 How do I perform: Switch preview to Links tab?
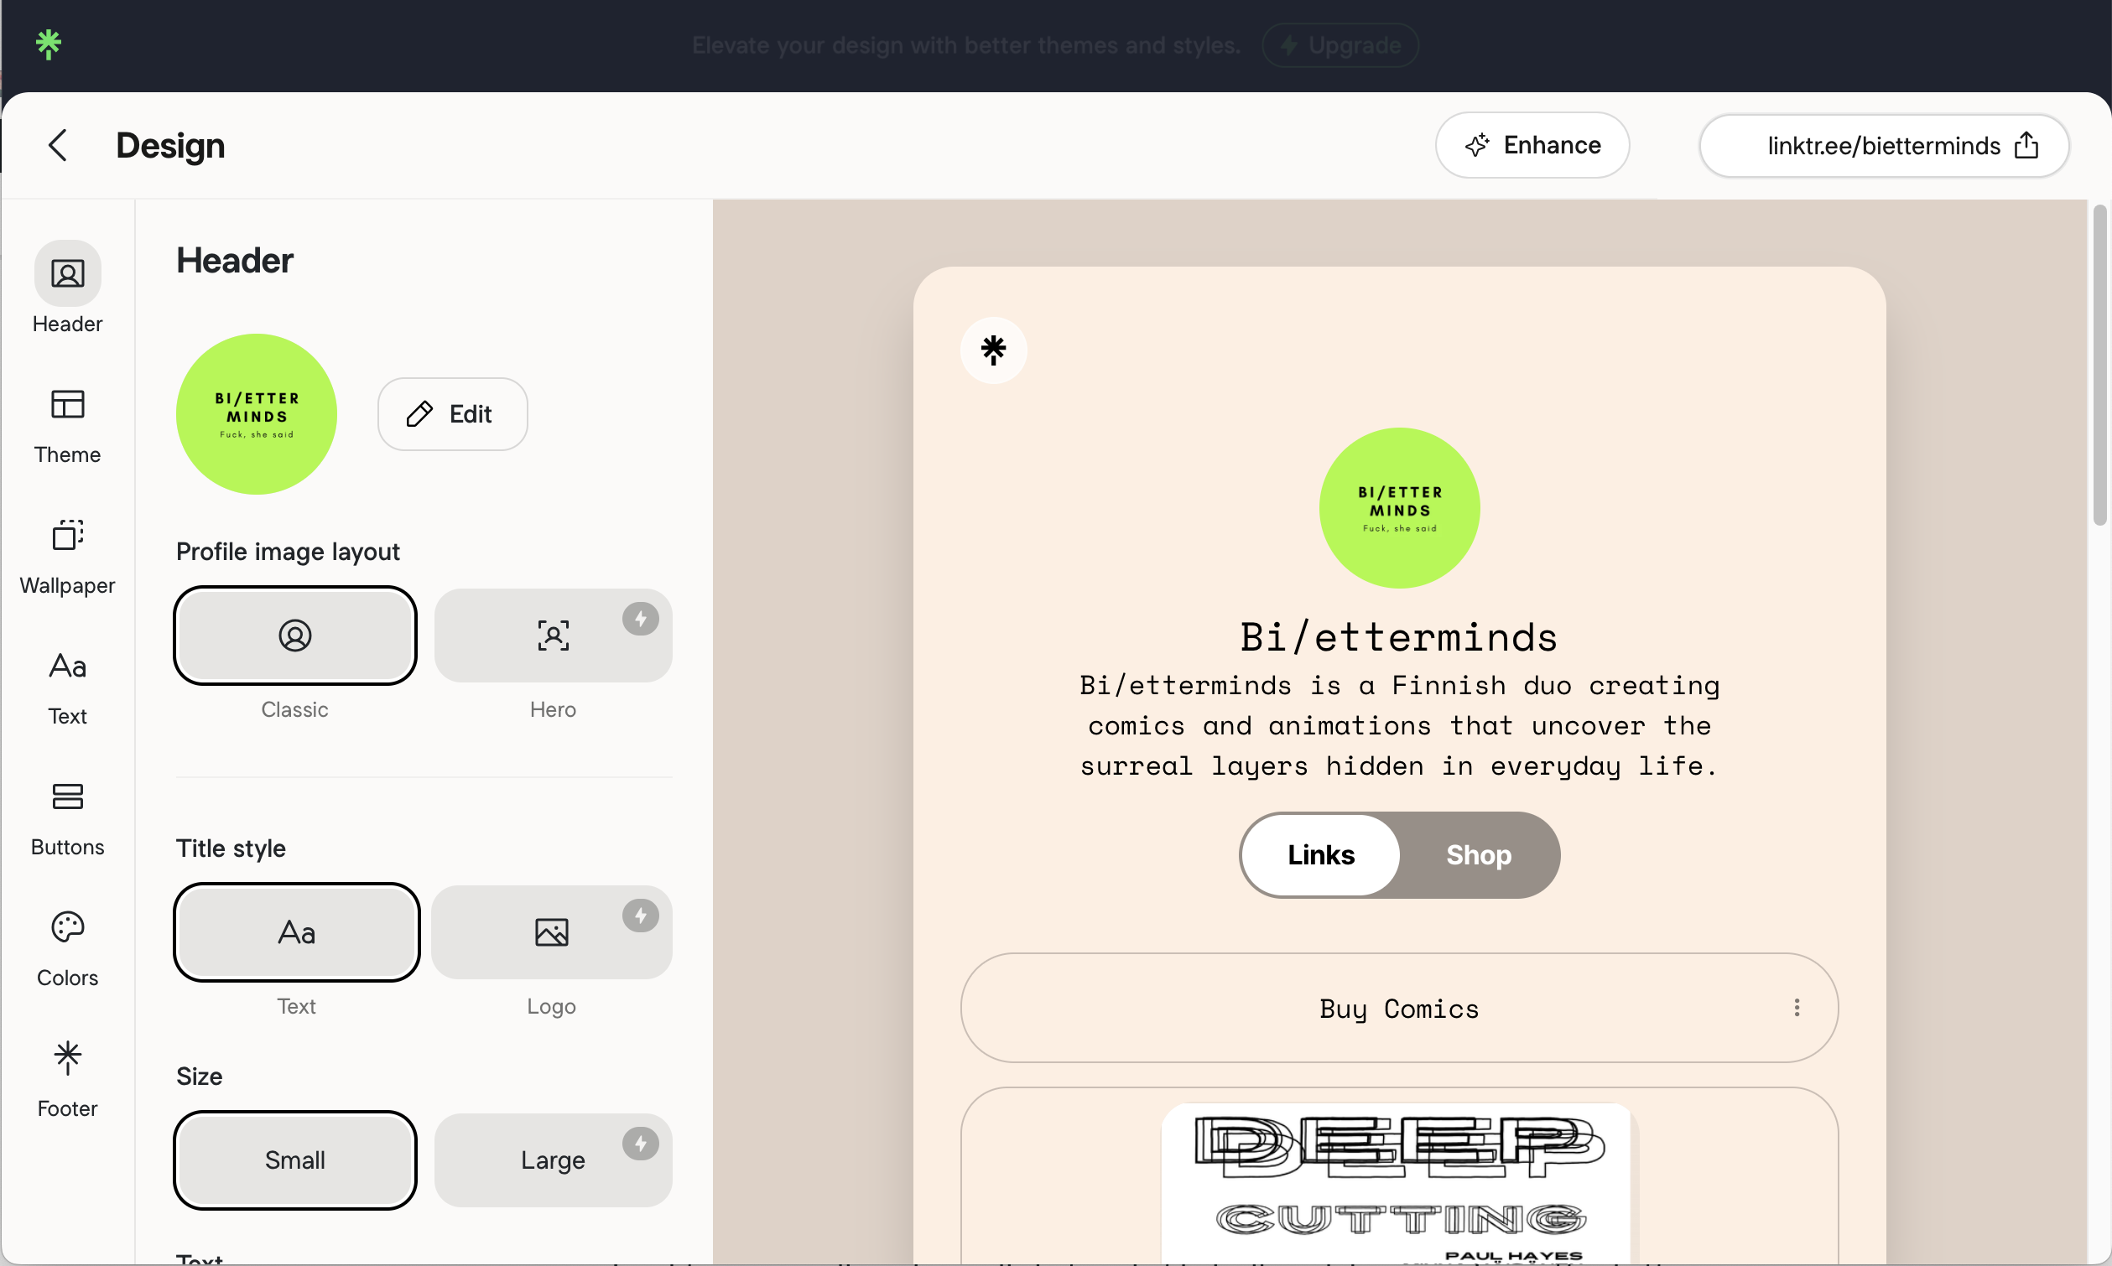click(x=1320, y=855)
